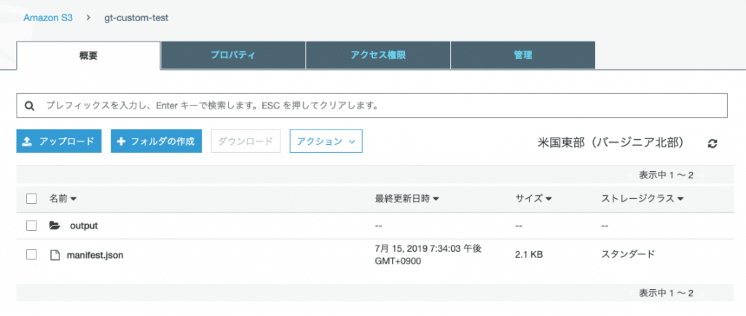Image resolution: width=746 pixels, height=316 pixels.
Task: Click next-page arrow in top pagination bar
Action: point(702,175)
